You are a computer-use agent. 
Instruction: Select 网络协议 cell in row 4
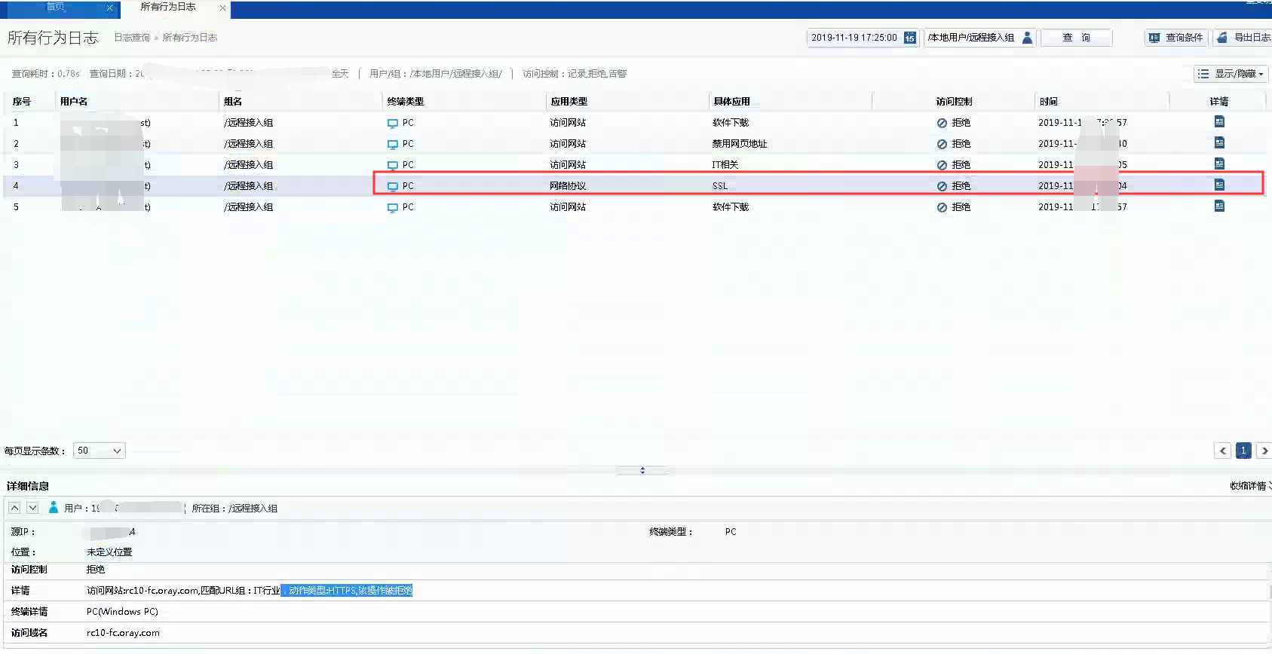click(x=568, y=186)
